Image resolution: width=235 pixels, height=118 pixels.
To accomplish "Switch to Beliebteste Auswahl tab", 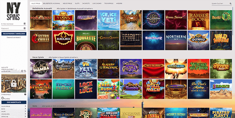I will [52, 4].
